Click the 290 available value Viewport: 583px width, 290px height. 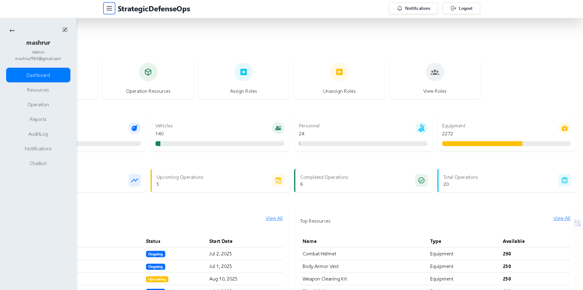pos(507,254)
